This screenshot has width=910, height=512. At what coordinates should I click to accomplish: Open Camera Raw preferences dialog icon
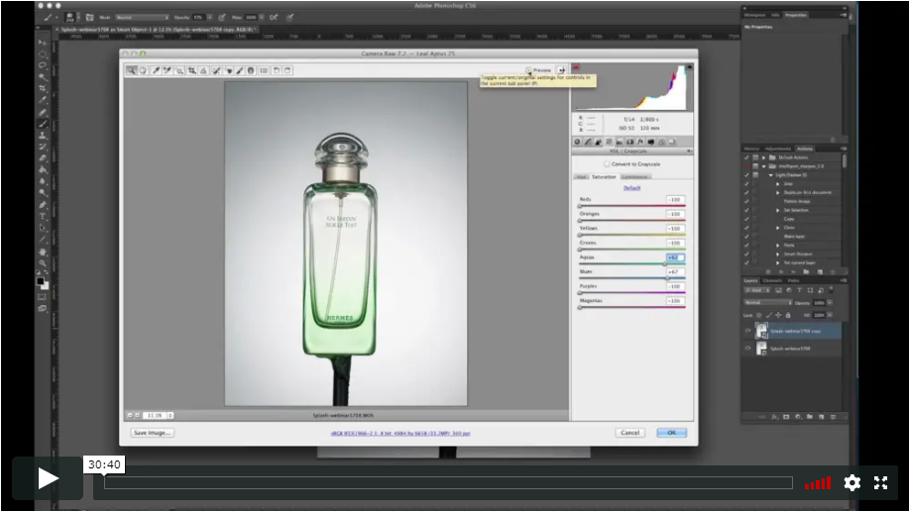click(264, 70)
